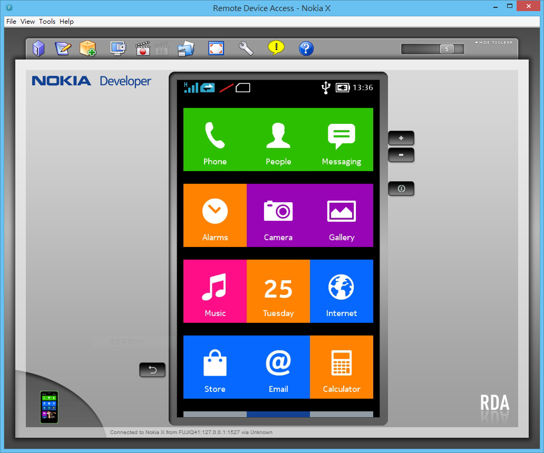Open the 25 Tuesday calendar tile
This screenshot has width=544, height=453.
(278, 291)
